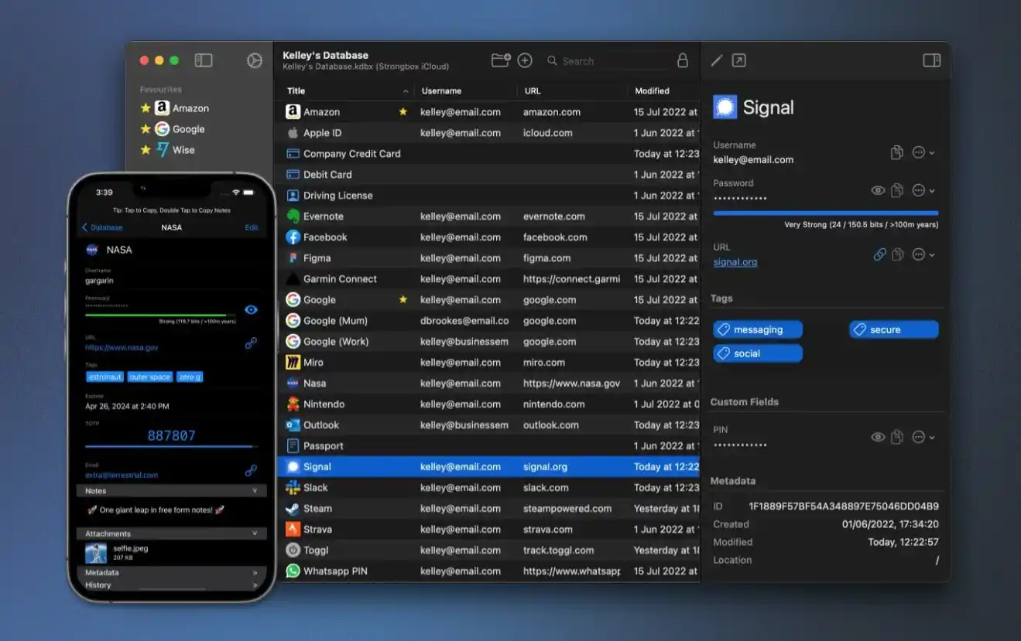
Task: Collapse the Notes section on the phone
Action: click(x=255, y=491)
